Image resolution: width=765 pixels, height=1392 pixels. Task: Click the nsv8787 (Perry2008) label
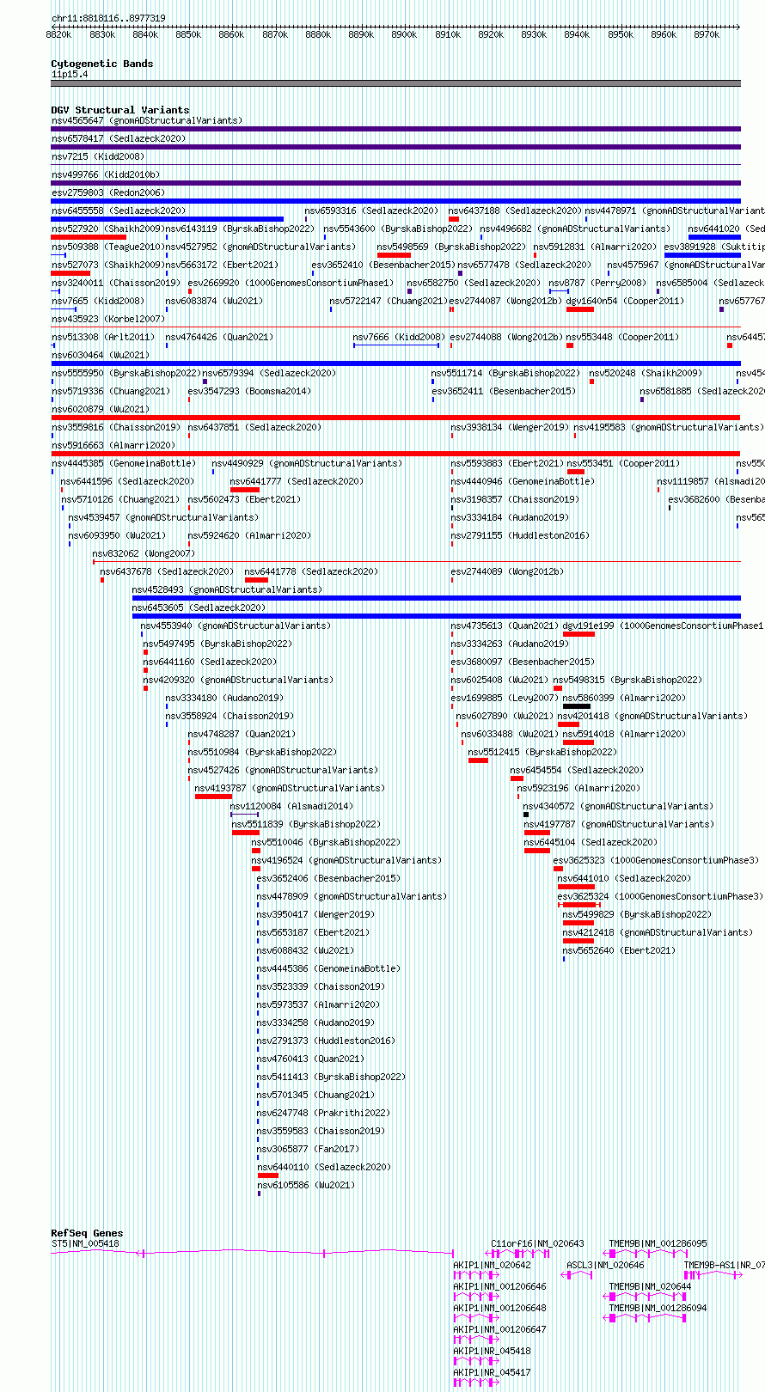[x=597, y=283]
